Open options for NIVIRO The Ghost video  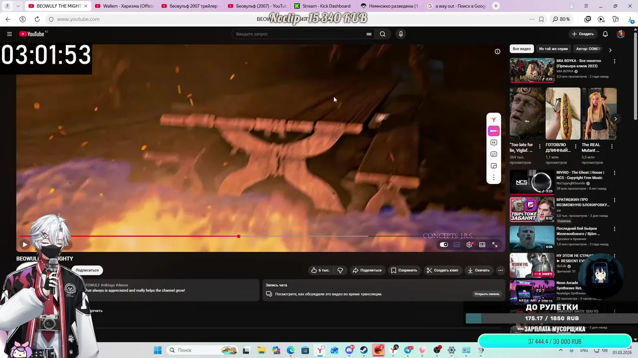click(614, 173)
